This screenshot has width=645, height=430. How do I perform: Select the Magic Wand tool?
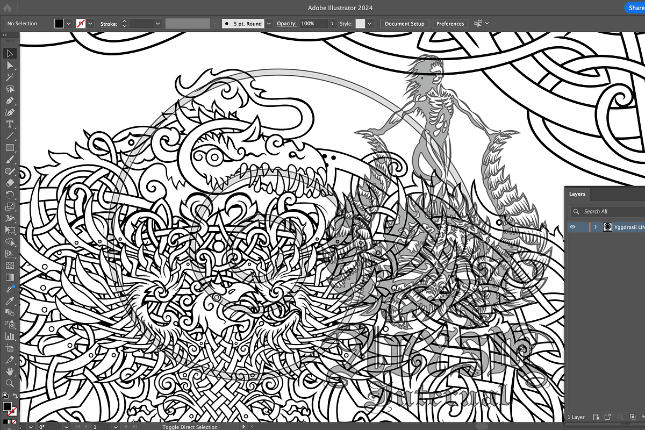10,77
